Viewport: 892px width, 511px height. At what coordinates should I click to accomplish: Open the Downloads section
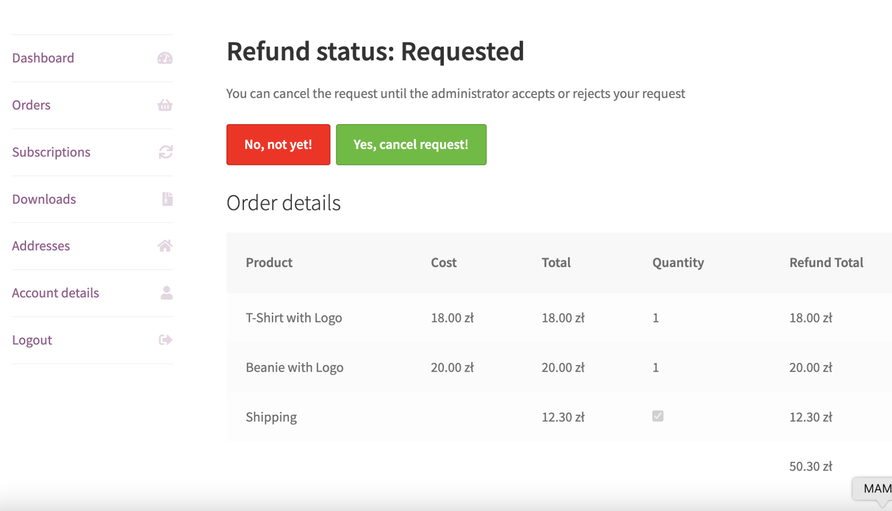[44, 199]
